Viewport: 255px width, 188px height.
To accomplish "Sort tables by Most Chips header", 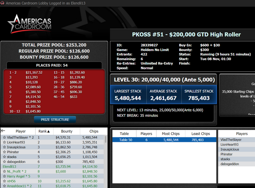I will (x=171, y=133).
